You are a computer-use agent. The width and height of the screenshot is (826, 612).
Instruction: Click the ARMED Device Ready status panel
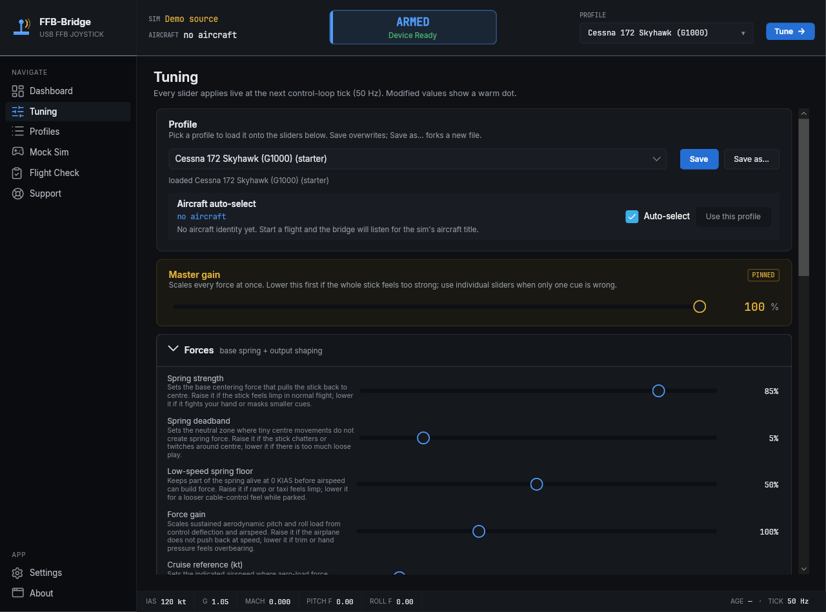click(x=413, y=27)
